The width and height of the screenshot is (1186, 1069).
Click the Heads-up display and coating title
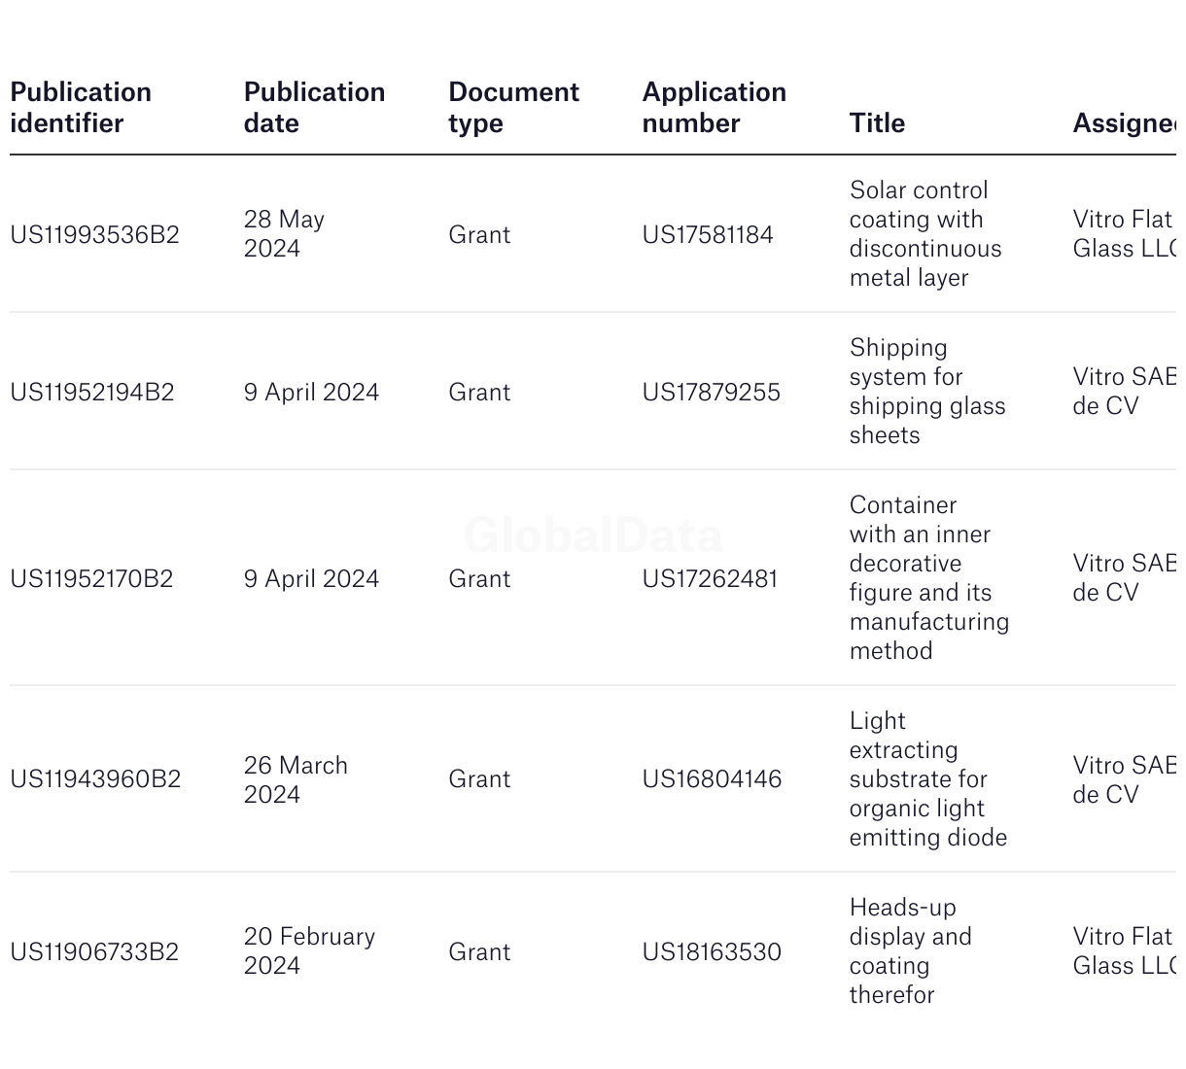pos(910,951)
